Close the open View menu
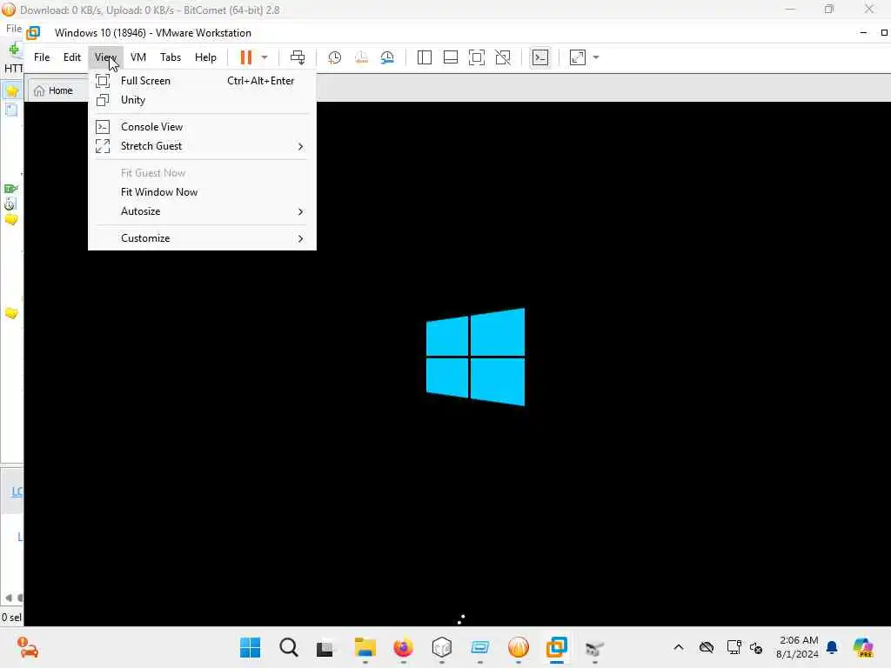The height and width of the screenshot is (668, 891). click(x=105, y=57)
